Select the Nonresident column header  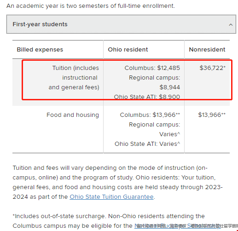coord(207,50)
